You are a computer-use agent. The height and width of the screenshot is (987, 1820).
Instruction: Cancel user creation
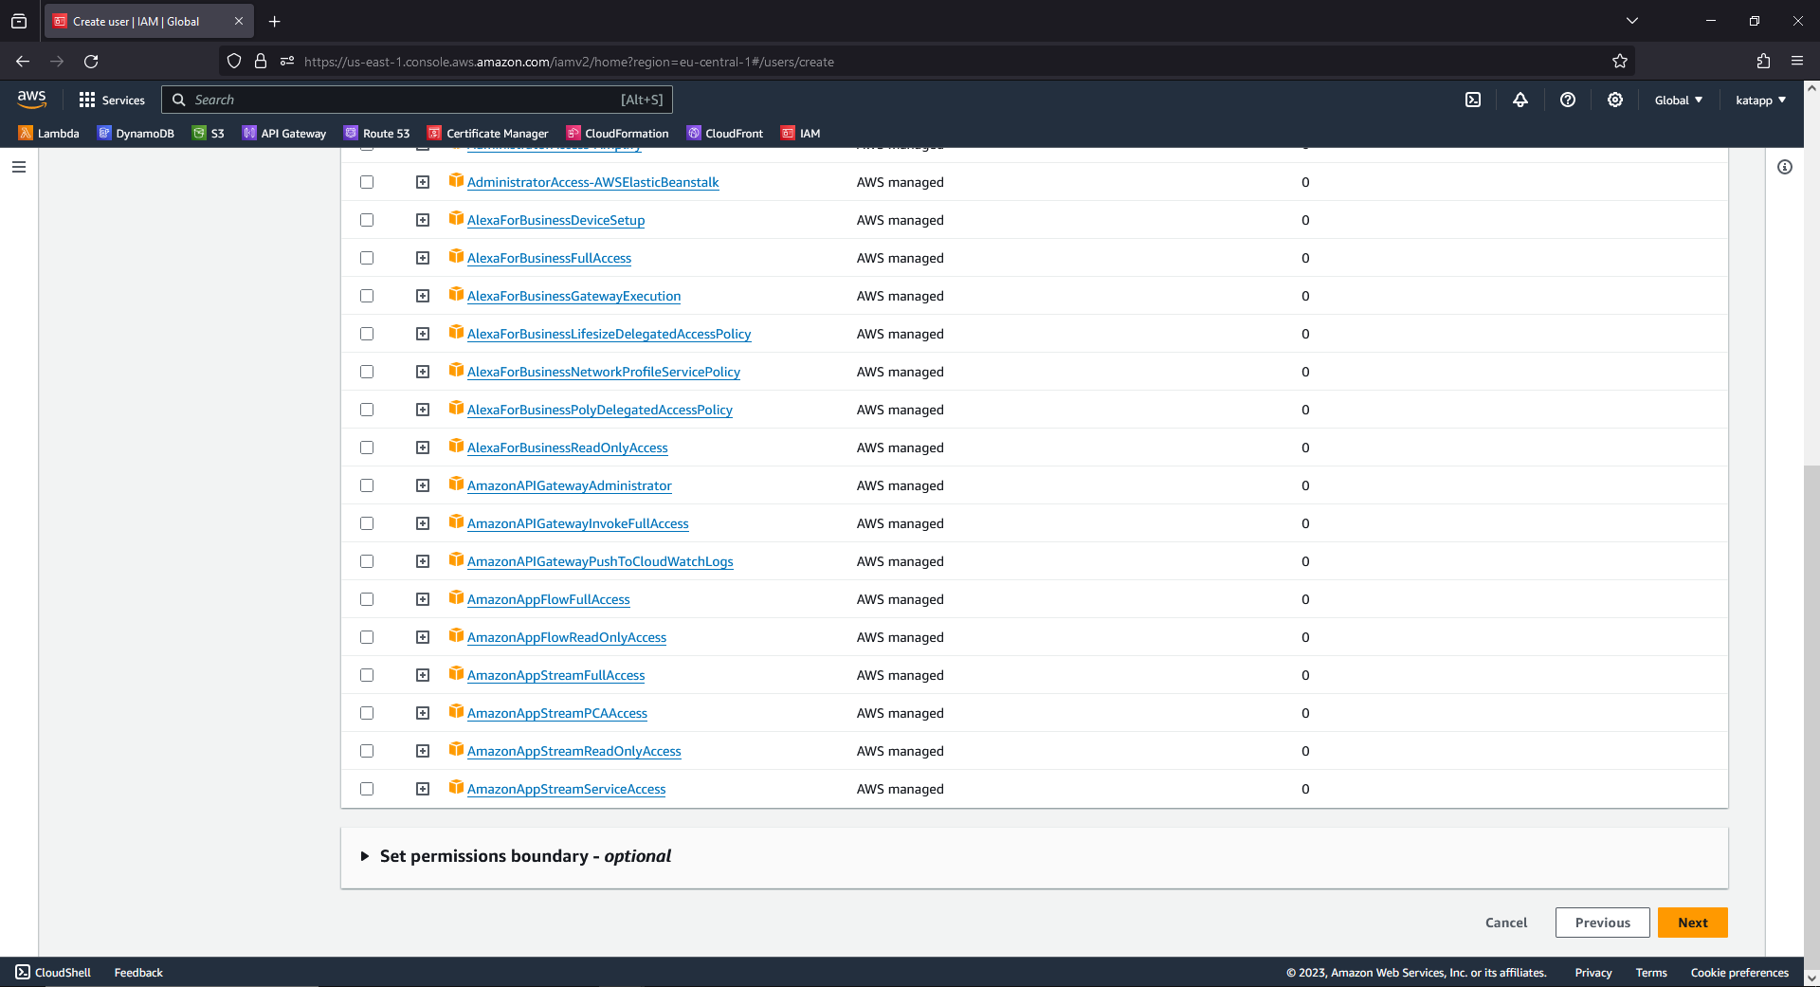click(x=1506, y=923)
